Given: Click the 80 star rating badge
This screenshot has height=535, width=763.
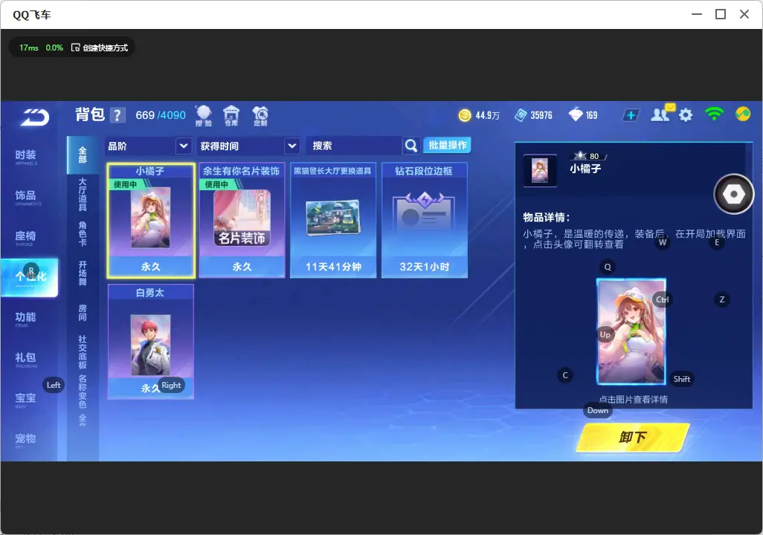Looking at the screenshot, I should pos(587,155).
